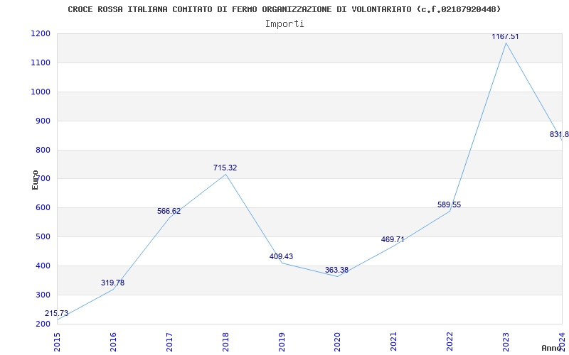This screenshot has height=355, width=569.
Task: Select the 469.71 data label
Action: point(393,239)
